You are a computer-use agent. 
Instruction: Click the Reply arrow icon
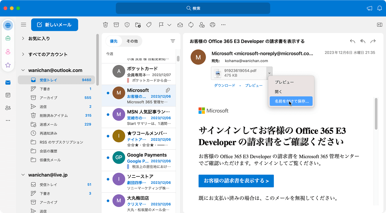352,41
